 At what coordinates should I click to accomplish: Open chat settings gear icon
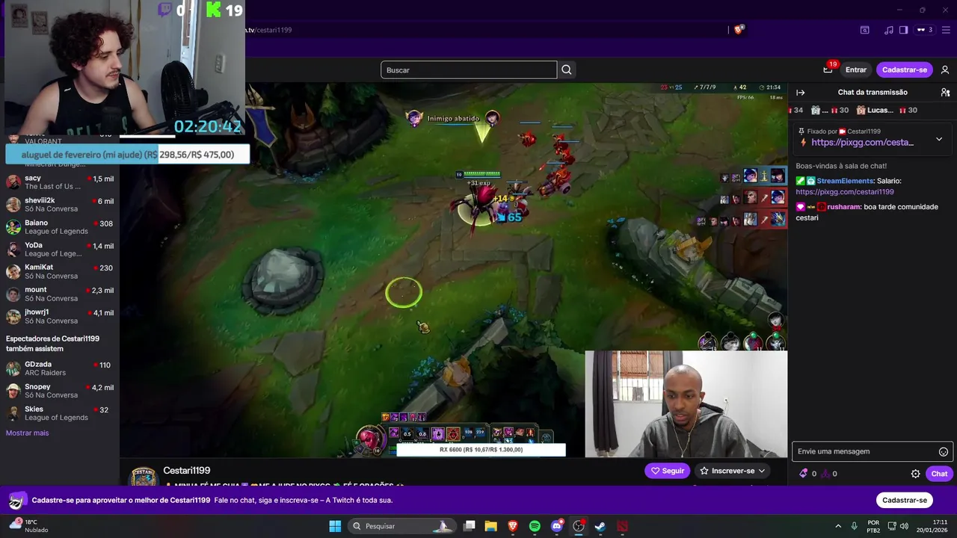pos(915,474)
